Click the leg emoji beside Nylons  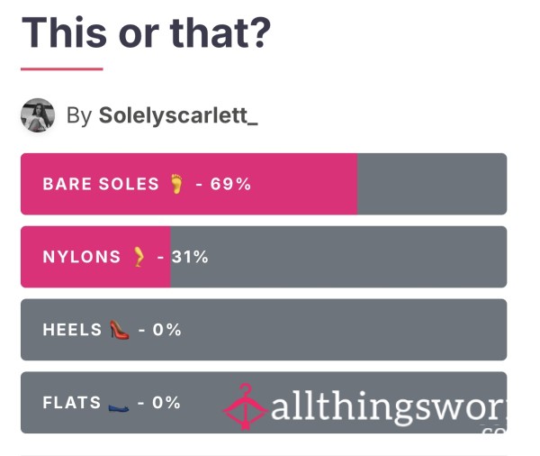[139, 257]
